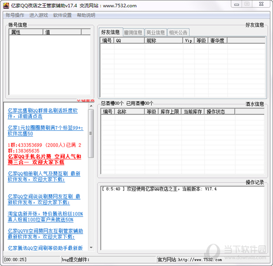273x266 pixels.
Task: Sort friends list by 奢华度 column
Action: (217, 40)
